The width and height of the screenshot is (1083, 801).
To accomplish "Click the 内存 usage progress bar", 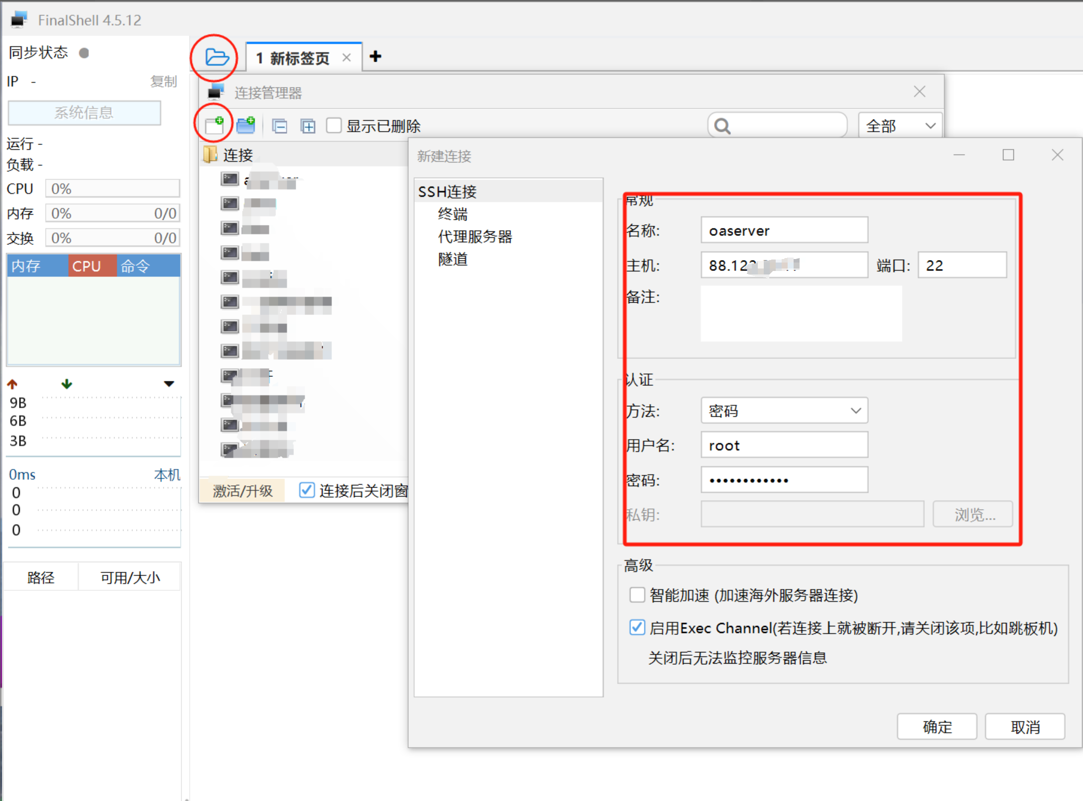I will 112,213.
